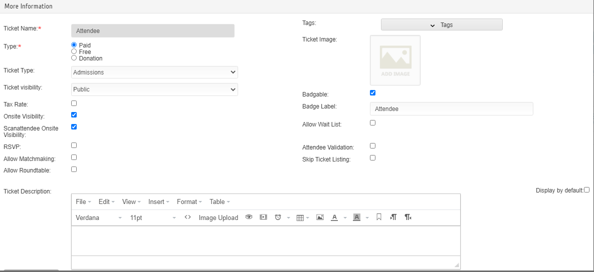Toggle Scanattendee Onsite Visibility checkbox
The height and width of the screenshot is (272, 594).
point(74,127)
